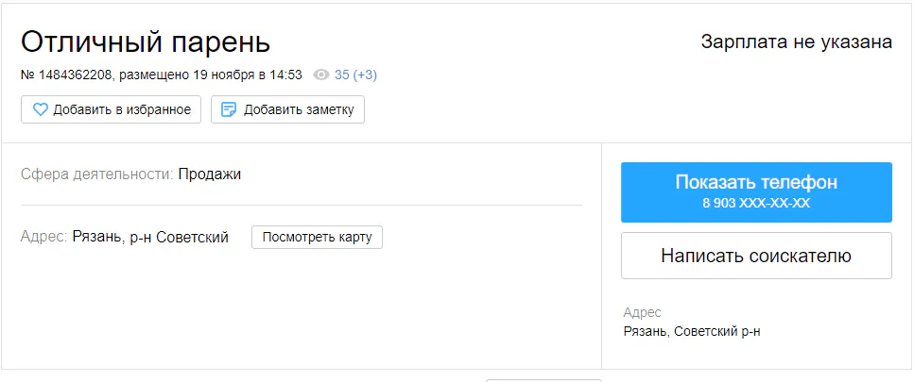Message the applicant via Написать соискателю
Image resolution: width=914 pixels, height=382 pixels.
point(756,256)
